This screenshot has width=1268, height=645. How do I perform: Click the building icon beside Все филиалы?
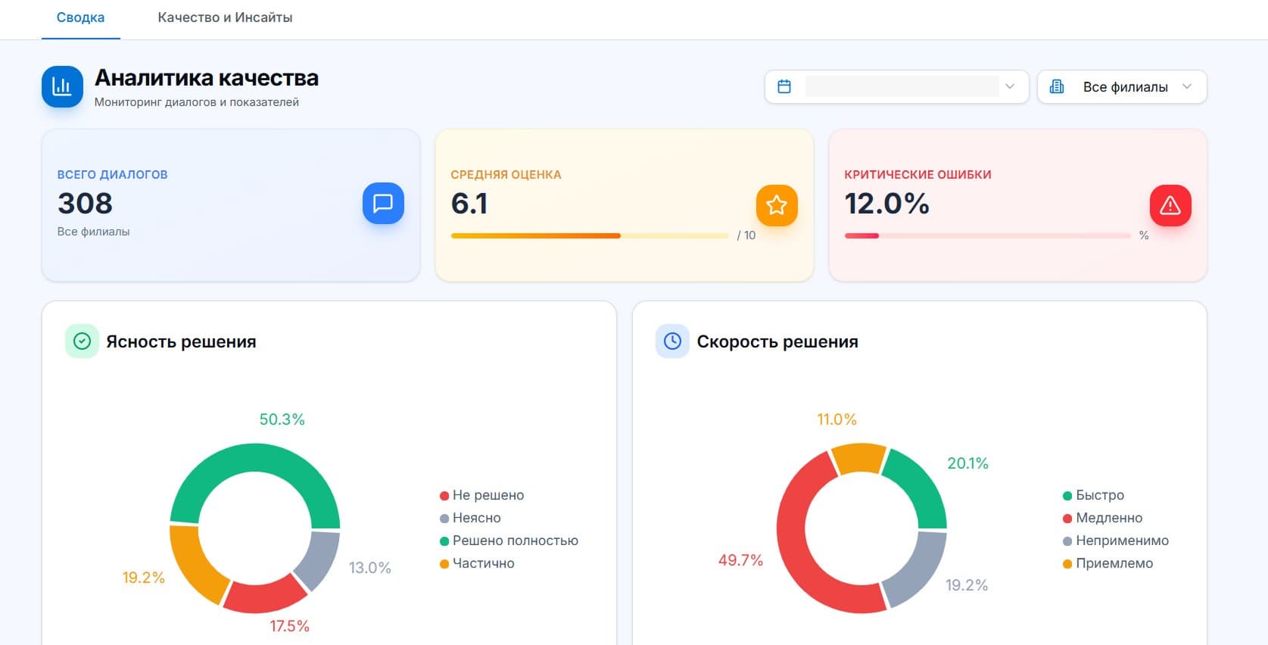1057,87
